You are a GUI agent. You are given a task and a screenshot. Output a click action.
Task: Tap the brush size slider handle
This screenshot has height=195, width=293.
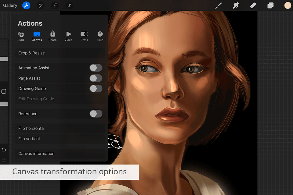click(x=4, y=59)
